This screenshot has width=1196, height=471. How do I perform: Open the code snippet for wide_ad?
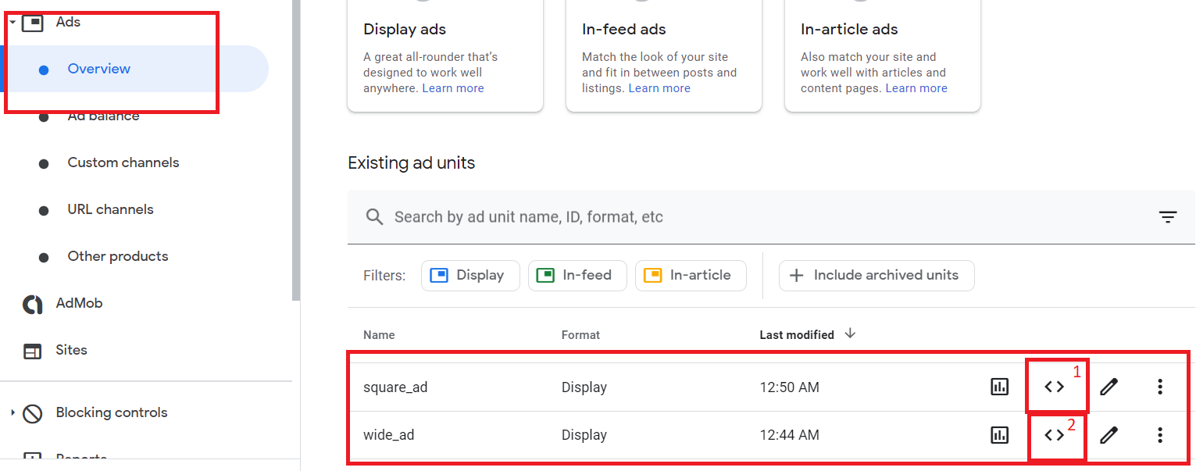click(1056, 435)
